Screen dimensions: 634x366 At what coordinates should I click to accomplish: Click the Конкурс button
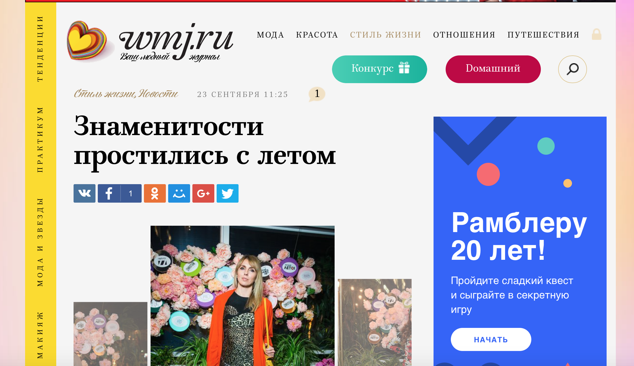click(380, 69)
